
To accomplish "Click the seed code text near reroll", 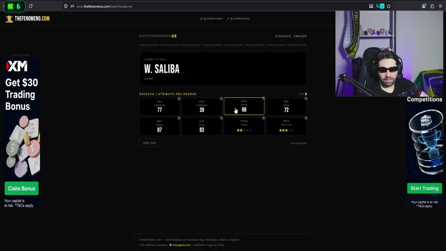I will click(x=299, y=143).
